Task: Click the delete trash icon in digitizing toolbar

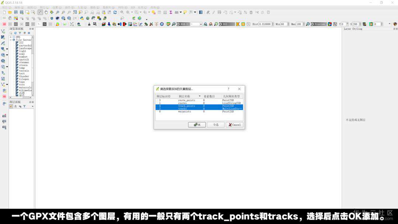Action: tap(251, 12)
